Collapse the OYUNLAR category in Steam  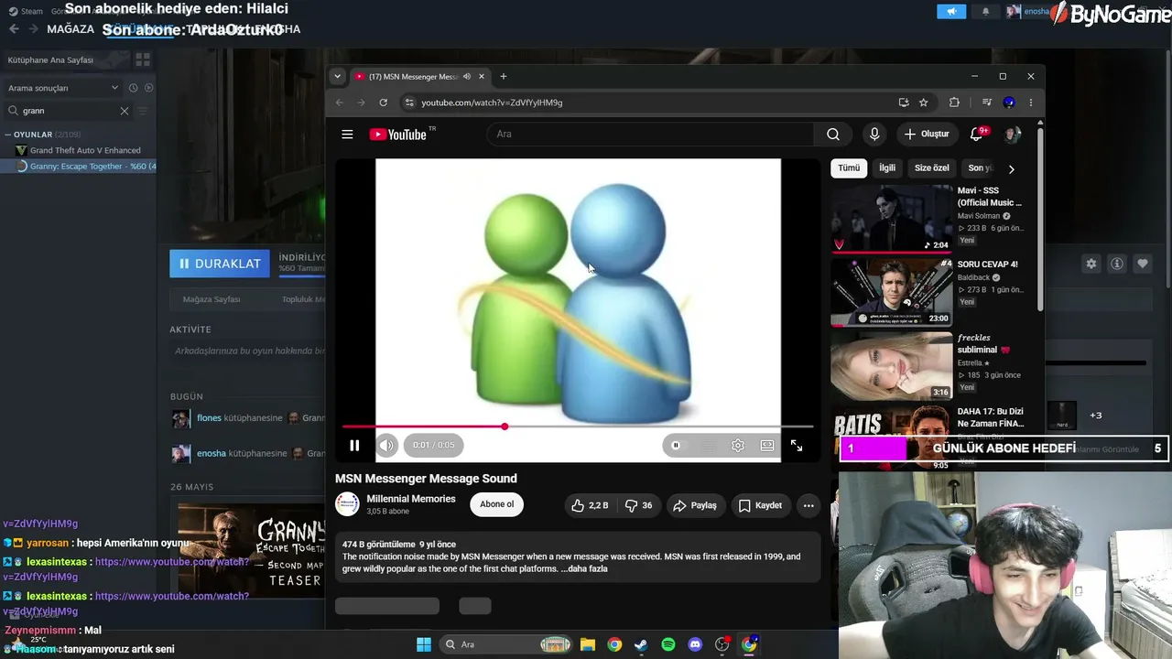click(x=8, y=135)
